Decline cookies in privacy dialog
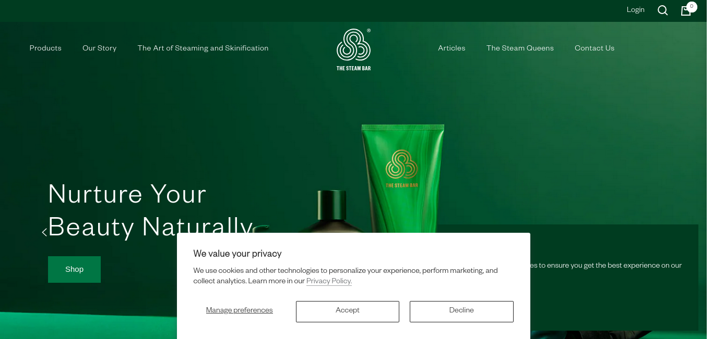This screenshot has width=713, height=339. point(461,311)
